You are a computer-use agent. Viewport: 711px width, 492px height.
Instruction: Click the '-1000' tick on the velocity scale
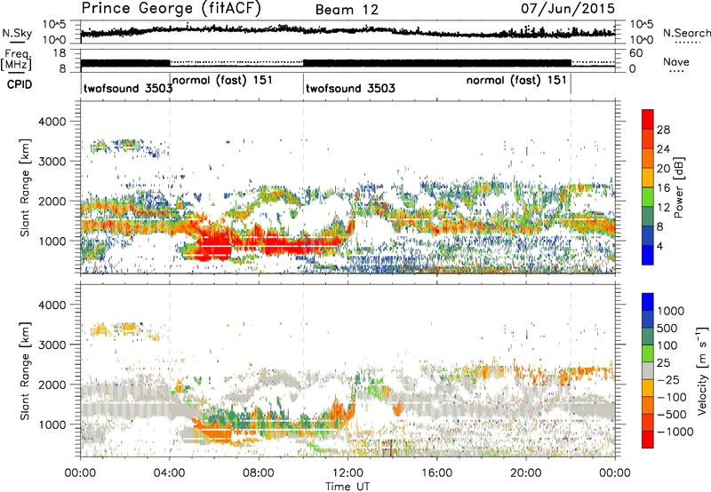pos(675,432)
